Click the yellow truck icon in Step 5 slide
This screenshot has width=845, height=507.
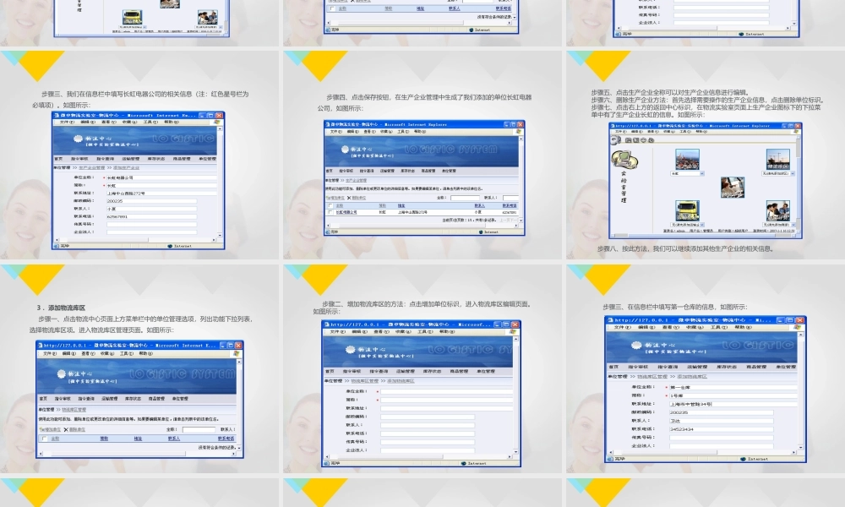(687, 210)
